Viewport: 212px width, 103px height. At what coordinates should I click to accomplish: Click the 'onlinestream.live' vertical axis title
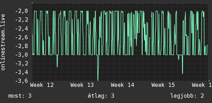(3, 42)
